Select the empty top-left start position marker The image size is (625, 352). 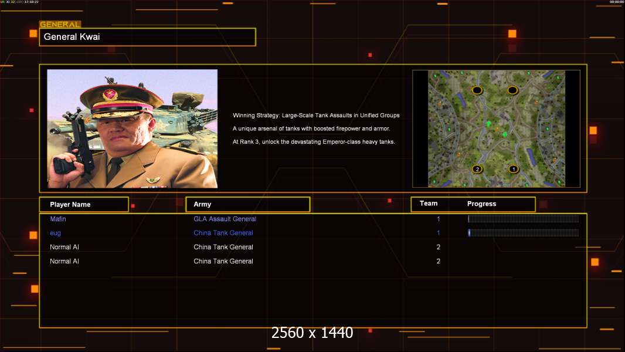tap(477, 90)
